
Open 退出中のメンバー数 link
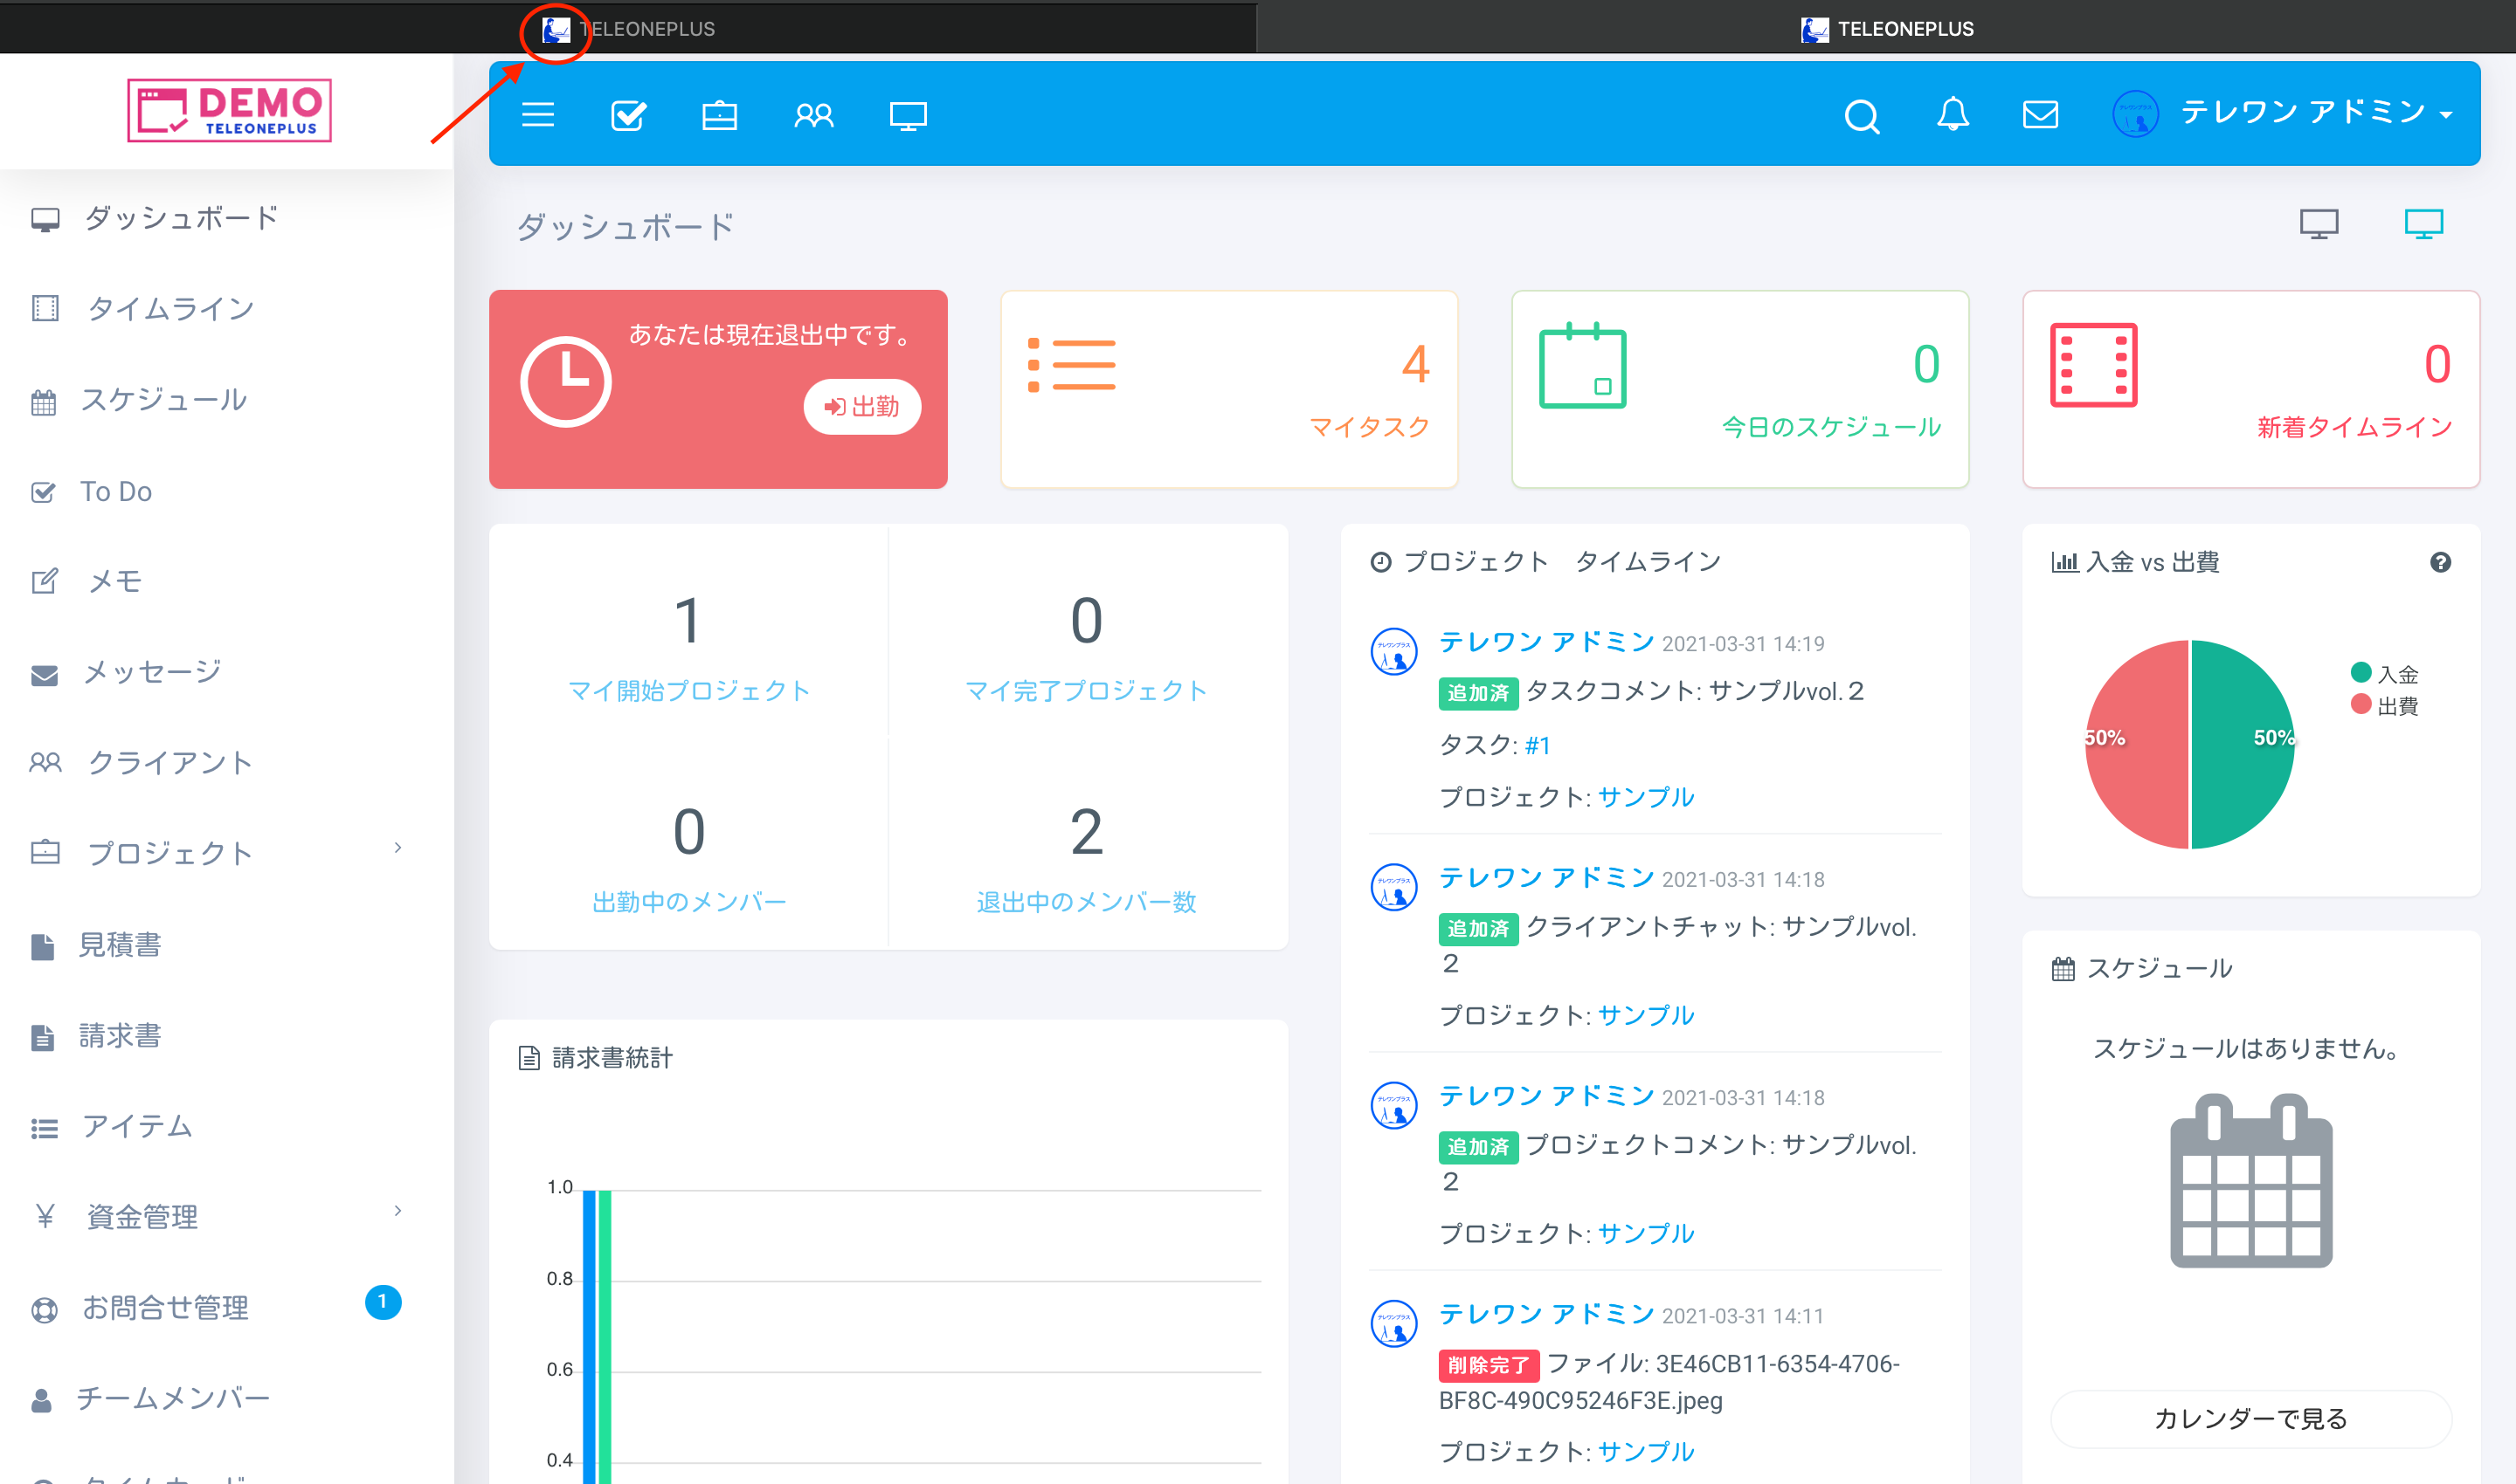pos(1086,902)
